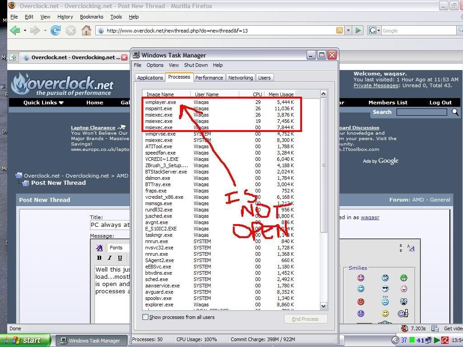The width and height of the screenshot is (463, 347).
Task: Select mspaint.exe process row
Action: [x=219, y=108]
